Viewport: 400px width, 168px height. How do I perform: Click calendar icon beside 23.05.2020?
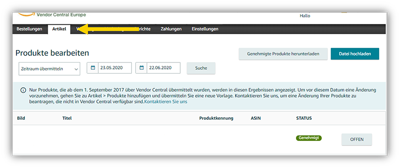(93, 68)
